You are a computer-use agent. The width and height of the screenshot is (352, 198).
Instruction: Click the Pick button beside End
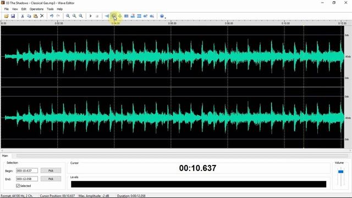click(51, 179)
